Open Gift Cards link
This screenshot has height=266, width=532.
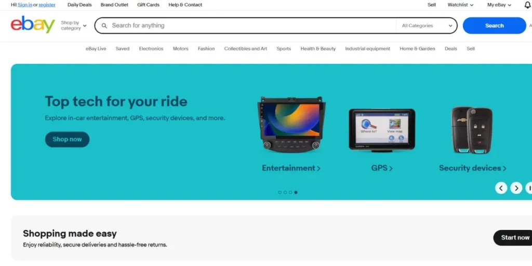point(148,5)
